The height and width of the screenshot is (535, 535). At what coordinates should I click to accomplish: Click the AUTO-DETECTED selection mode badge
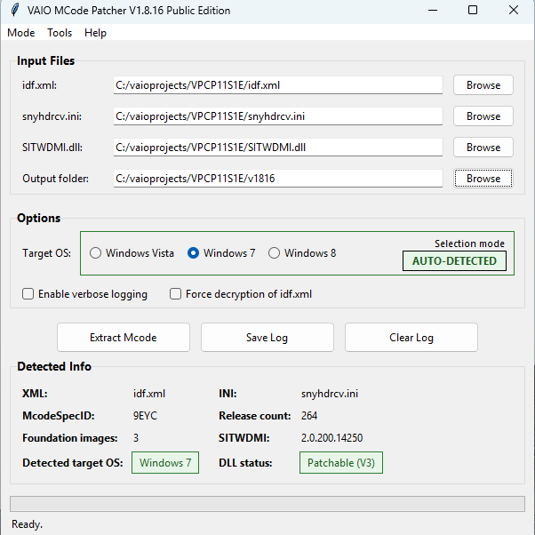pyautogui.click(x=454, y=261)
